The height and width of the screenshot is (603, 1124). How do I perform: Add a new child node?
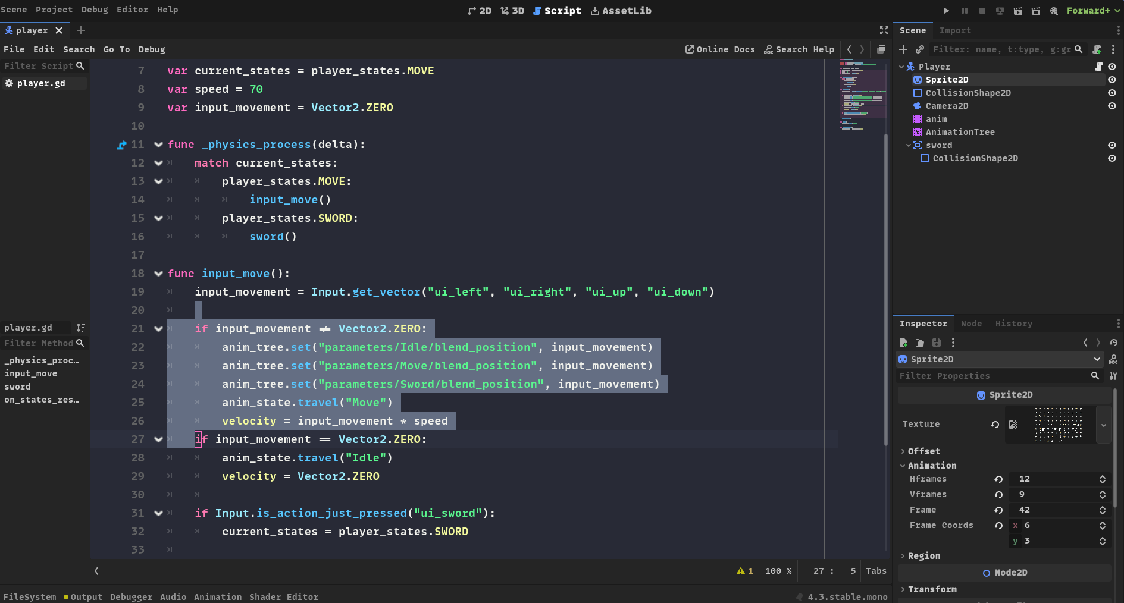pos(903,49)
